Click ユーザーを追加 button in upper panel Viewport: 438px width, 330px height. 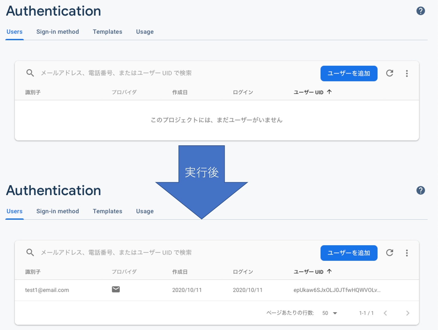pos(349,73)
